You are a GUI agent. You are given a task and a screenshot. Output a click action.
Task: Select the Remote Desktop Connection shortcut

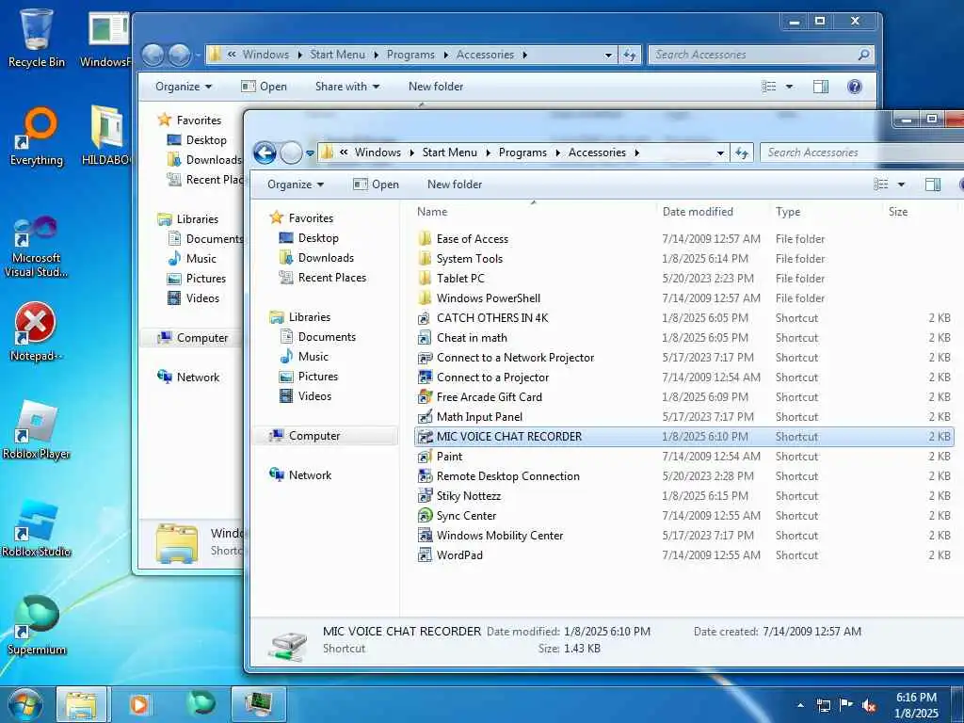point(507,476)
